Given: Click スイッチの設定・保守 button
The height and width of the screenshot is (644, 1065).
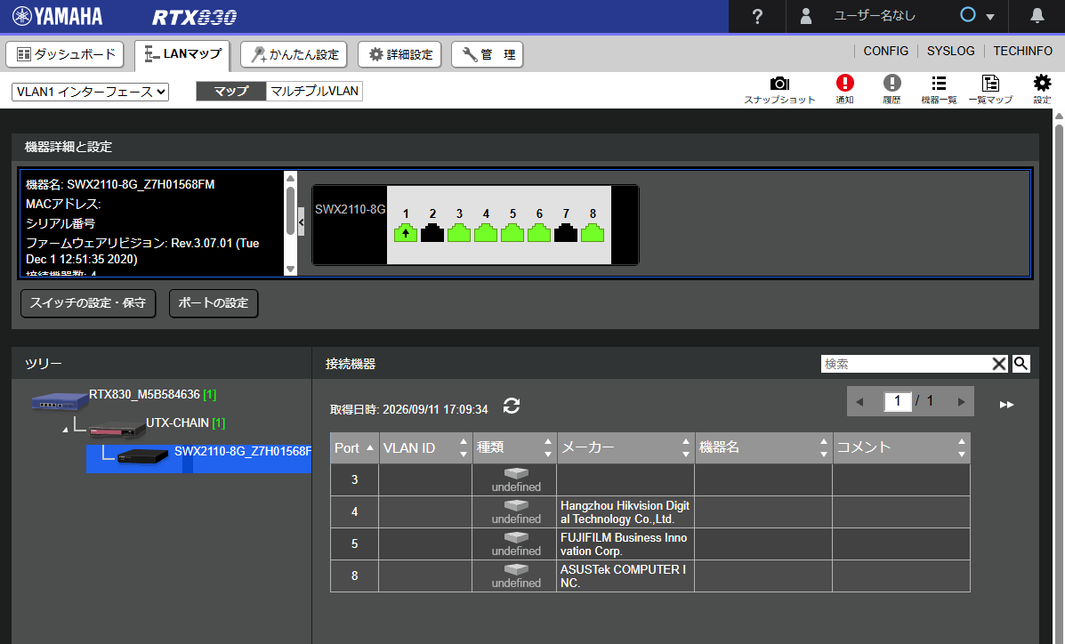Looking at the screenshot, I should point(88,303).
